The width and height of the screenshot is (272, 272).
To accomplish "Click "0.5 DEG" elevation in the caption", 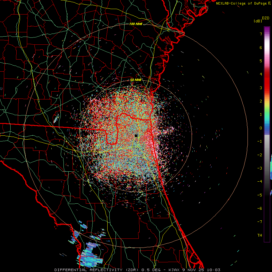I will click(x=151, y=270).
